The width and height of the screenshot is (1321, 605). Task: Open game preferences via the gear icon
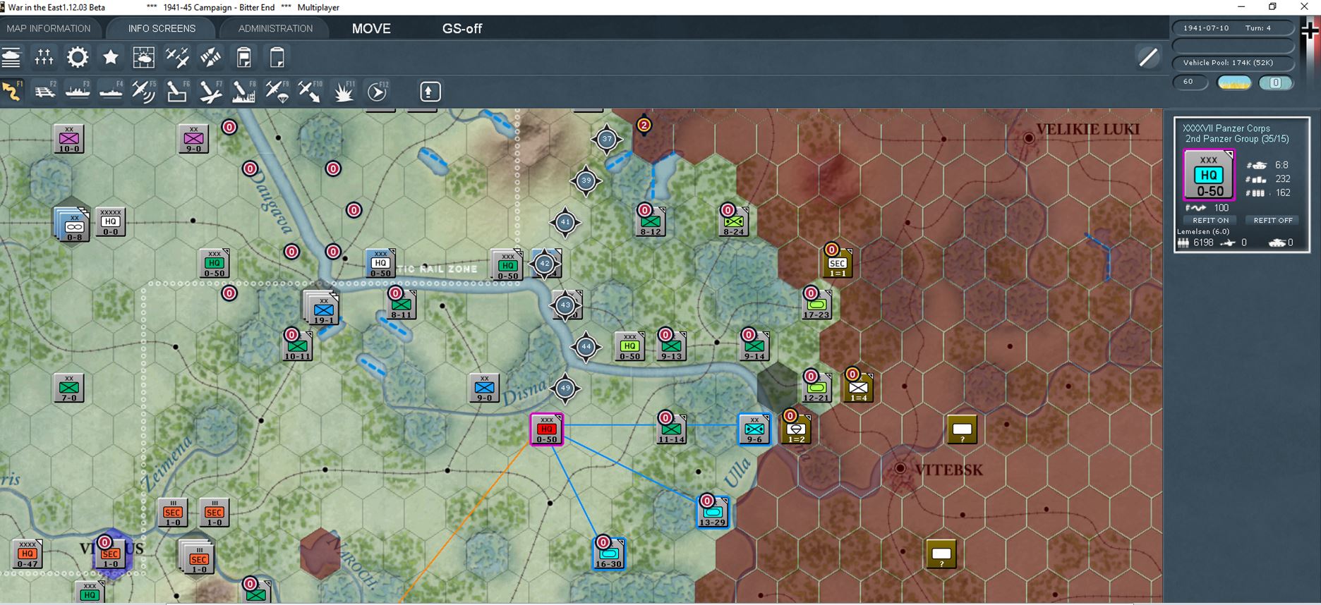pyautogui.click(x=77, y=57)
